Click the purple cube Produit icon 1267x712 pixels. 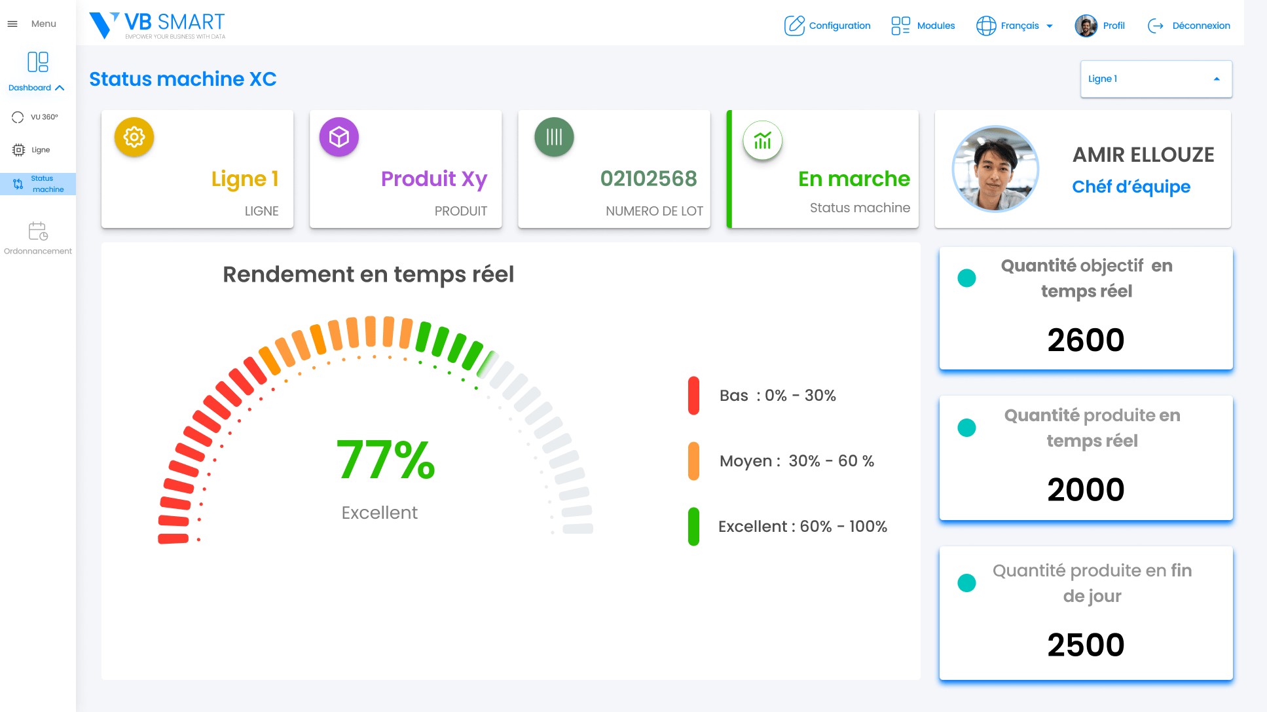click(339, 137)
